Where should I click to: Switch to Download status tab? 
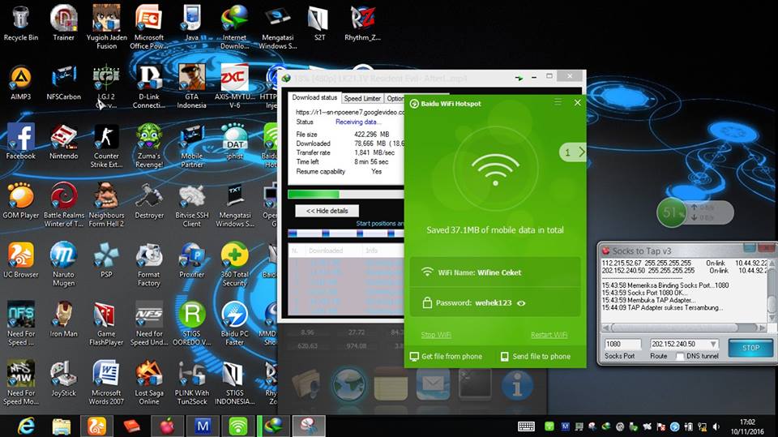pyautogui.click(x=314, y=98)
